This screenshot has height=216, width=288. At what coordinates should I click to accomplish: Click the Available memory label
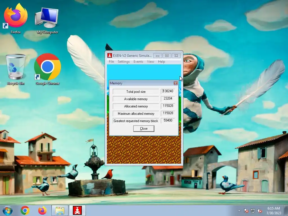pos(136,99)
